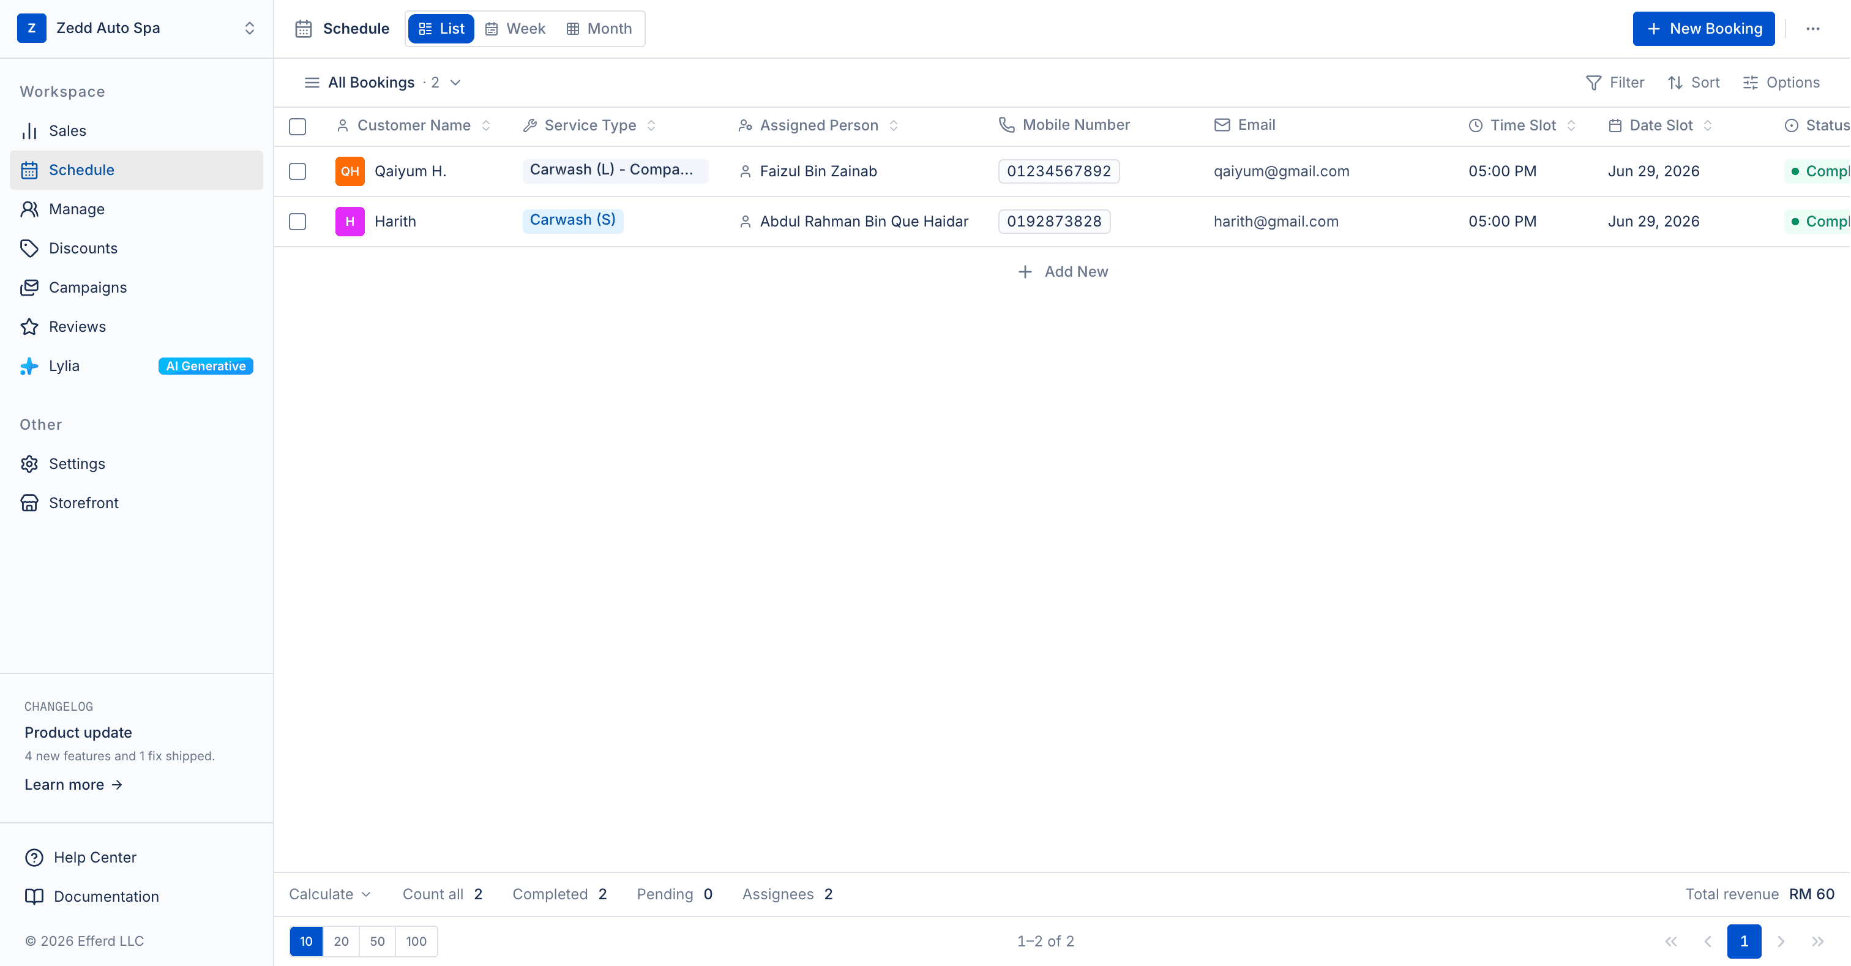Set page size to 10
Viewport: 1851px width, 966px height.
coord(306,942)
